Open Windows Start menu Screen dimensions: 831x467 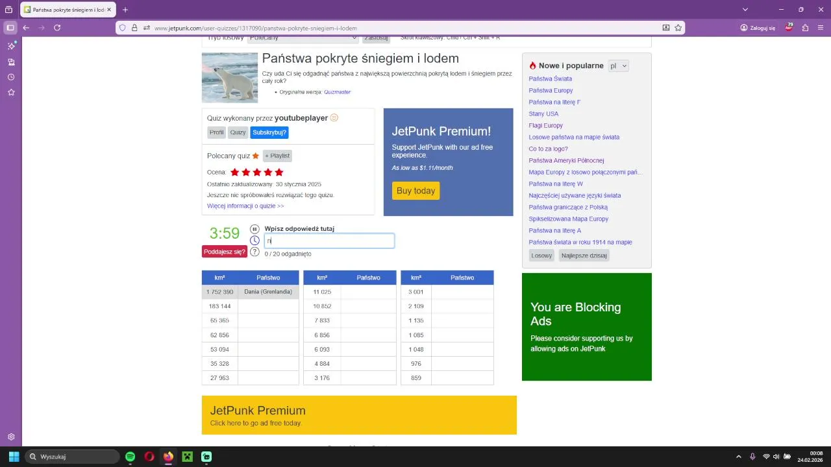coord(14,457)
